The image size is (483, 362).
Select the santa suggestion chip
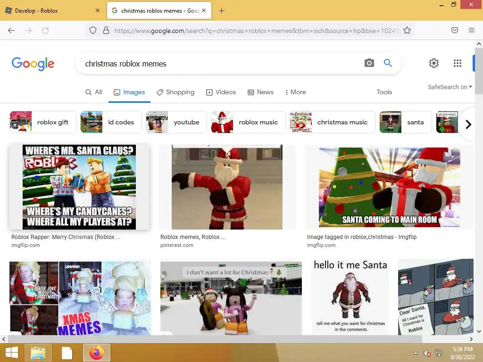(405, 122)
